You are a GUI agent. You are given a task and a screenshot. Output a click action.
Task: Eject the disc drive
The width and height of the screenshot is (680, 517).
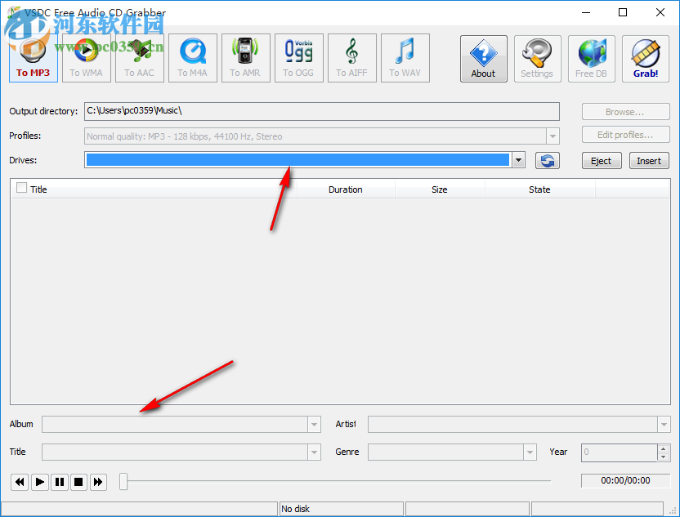coord(602,160)
